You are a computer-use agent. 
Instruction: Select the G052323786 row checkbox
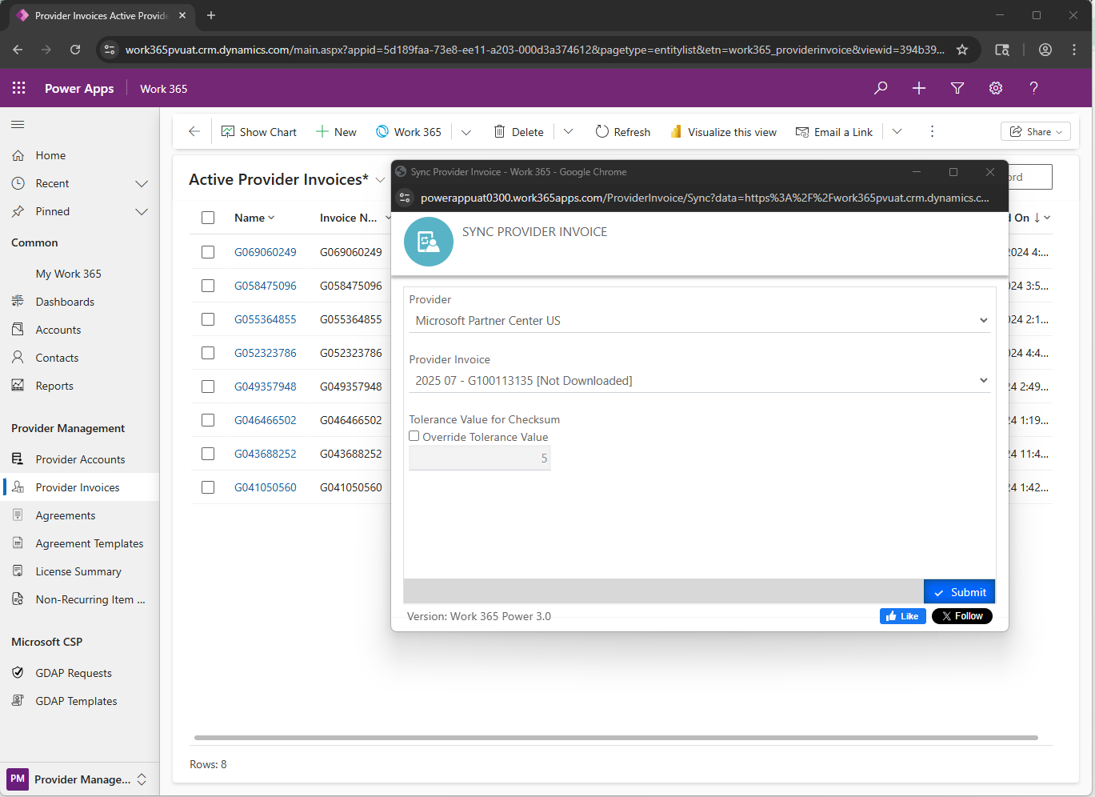point(208,353)
